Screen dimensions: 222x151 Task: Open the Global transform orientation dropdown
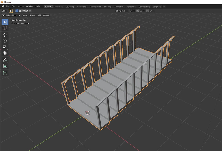coord(122,11)
